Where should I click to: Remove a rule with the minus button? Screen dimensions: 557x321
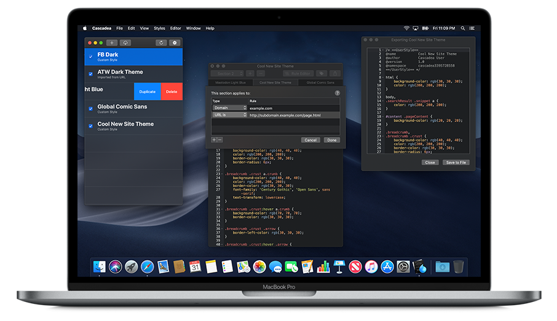220,140
